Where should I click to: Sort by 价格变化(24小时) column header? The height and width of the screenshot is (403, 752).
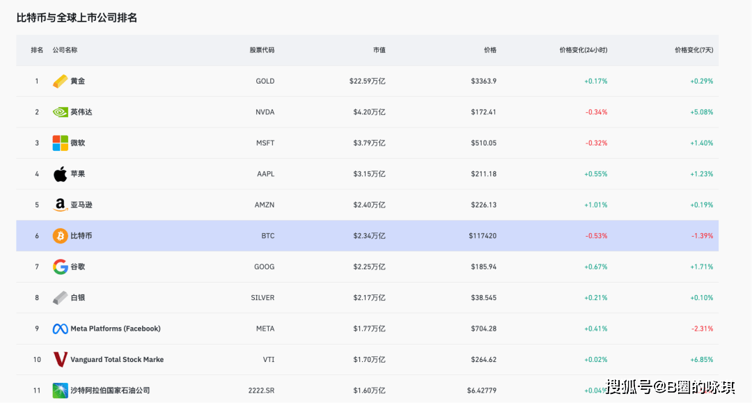click(583, 50)
